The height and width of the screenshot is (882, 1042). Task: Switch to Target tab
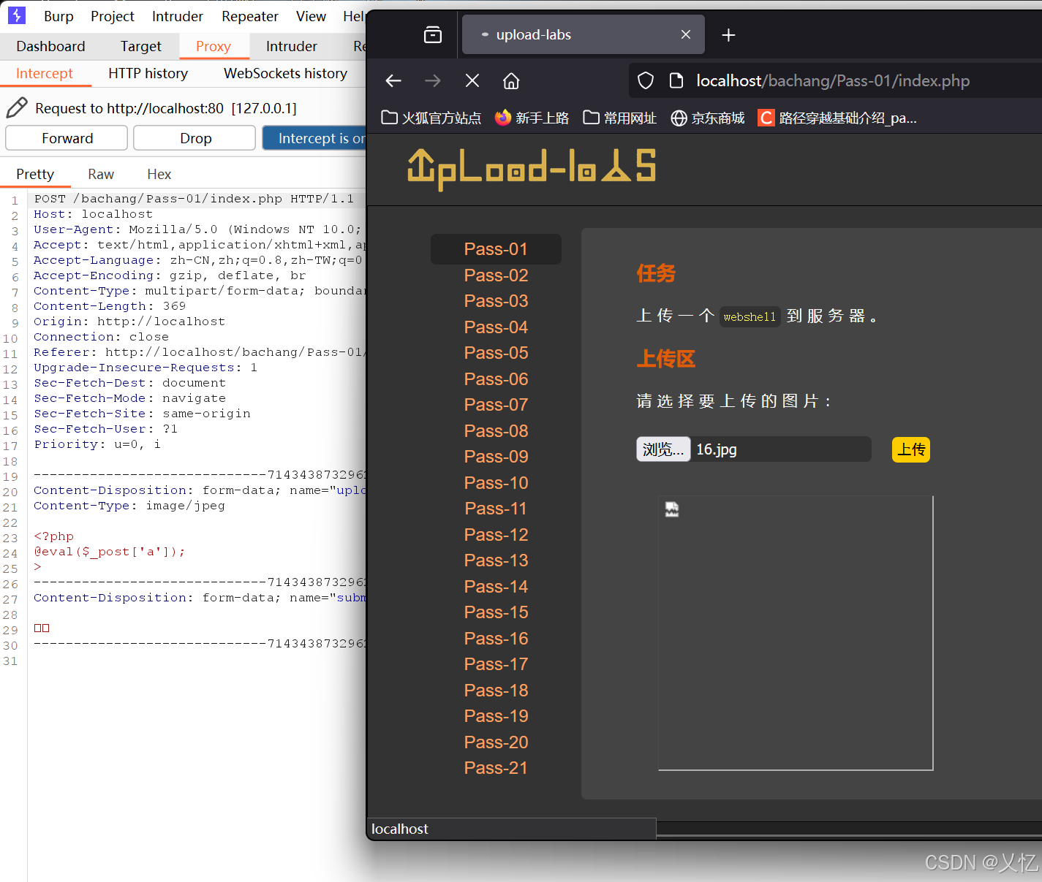tap(140, 46)
